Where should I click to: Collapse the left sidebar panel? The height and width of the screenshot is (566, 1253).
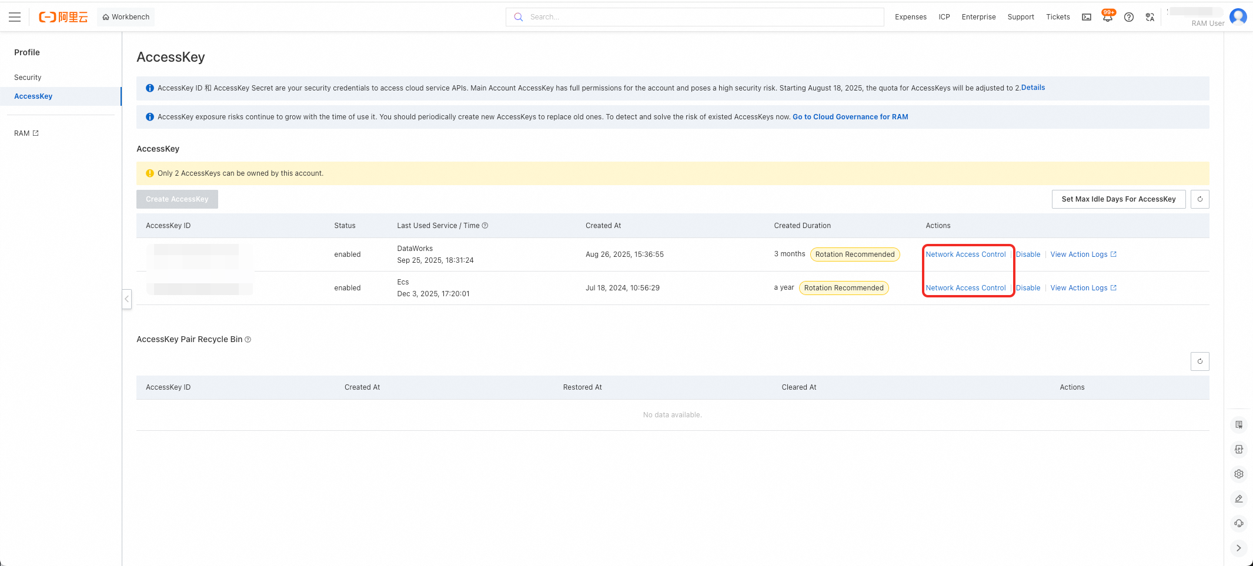126,299
